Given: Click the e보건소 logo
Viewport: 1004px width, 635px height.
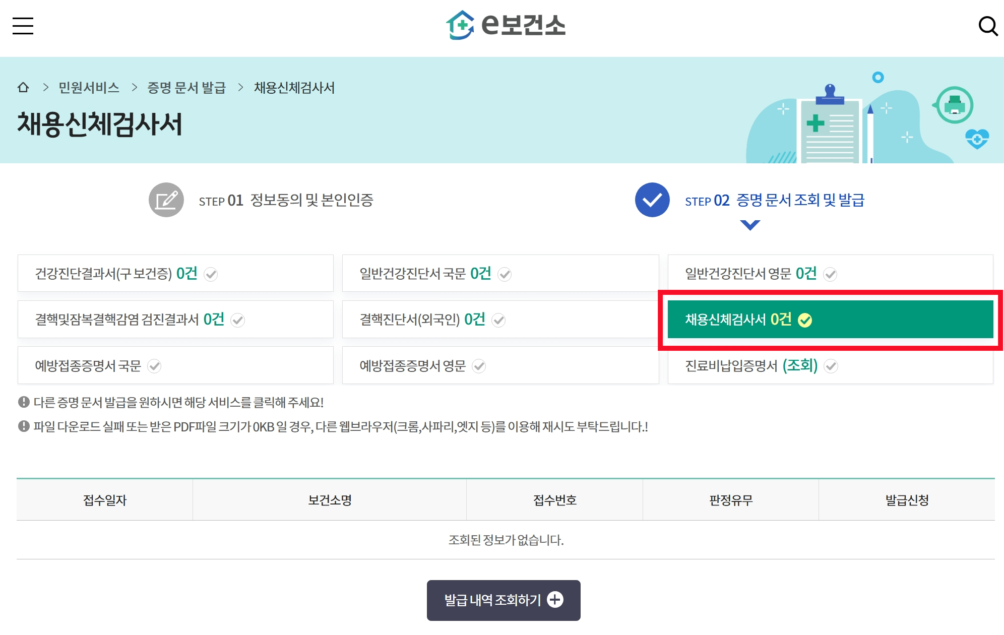Looking at the screenshot, I should [506, 25].
